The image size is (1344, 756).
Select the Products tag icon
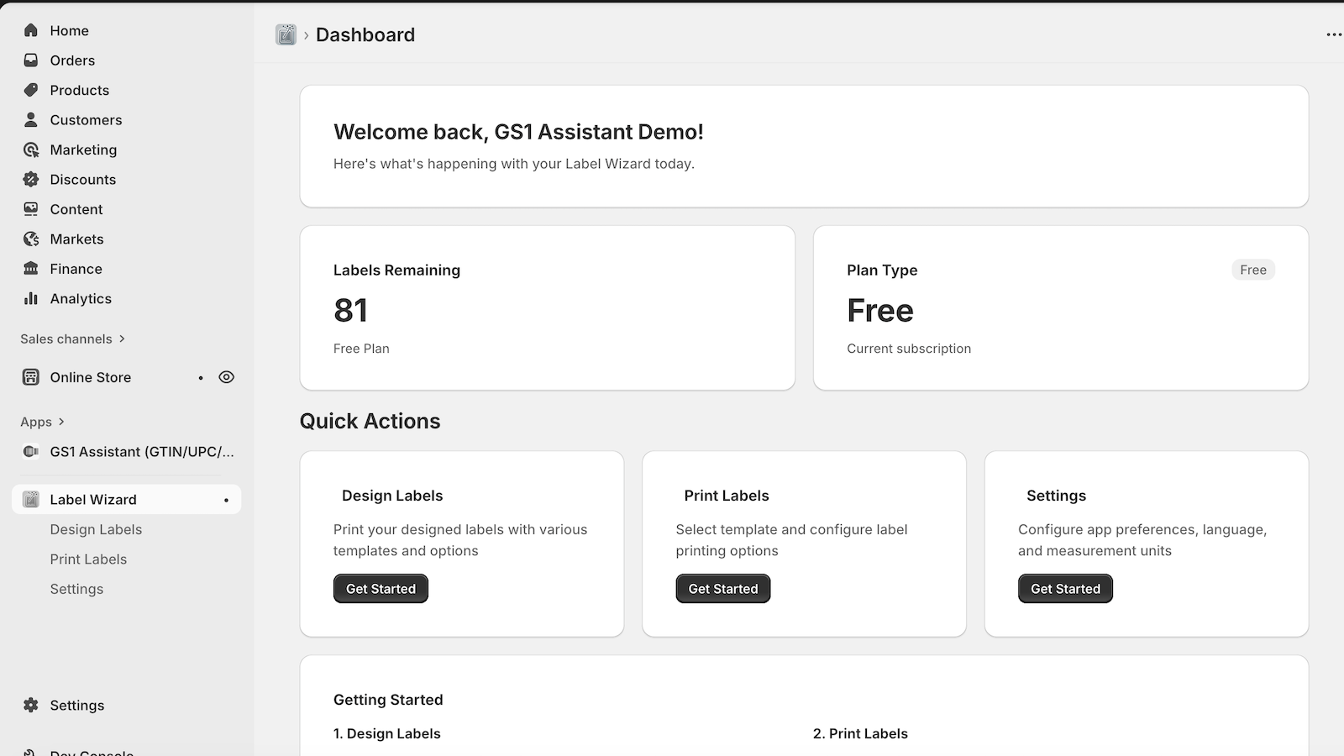(30, 90)
